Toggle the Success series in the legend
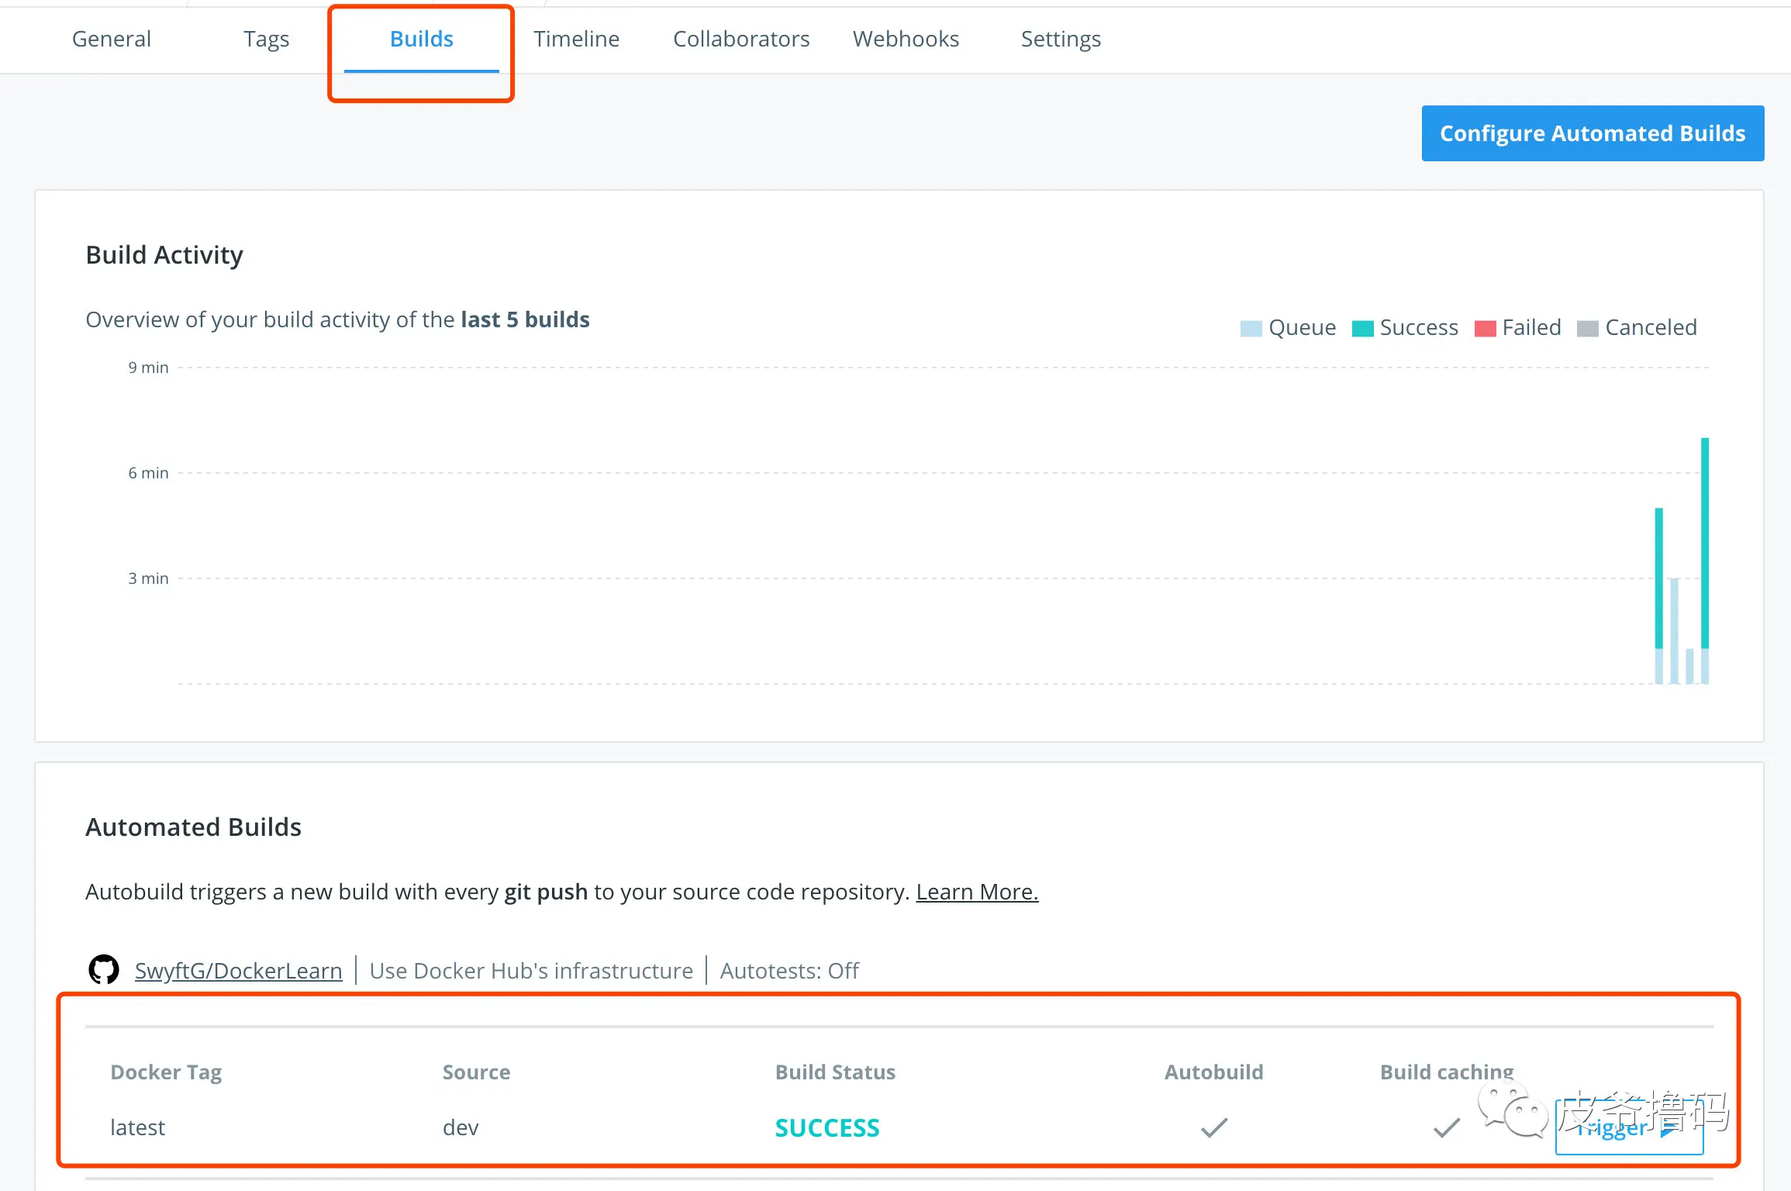 [x=1405, y=328]
